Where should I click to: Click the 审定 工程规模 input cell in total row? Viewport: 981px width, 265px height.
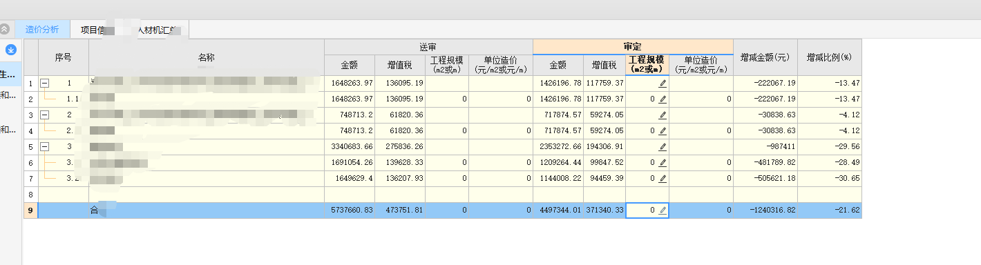(x=647, y=210)
